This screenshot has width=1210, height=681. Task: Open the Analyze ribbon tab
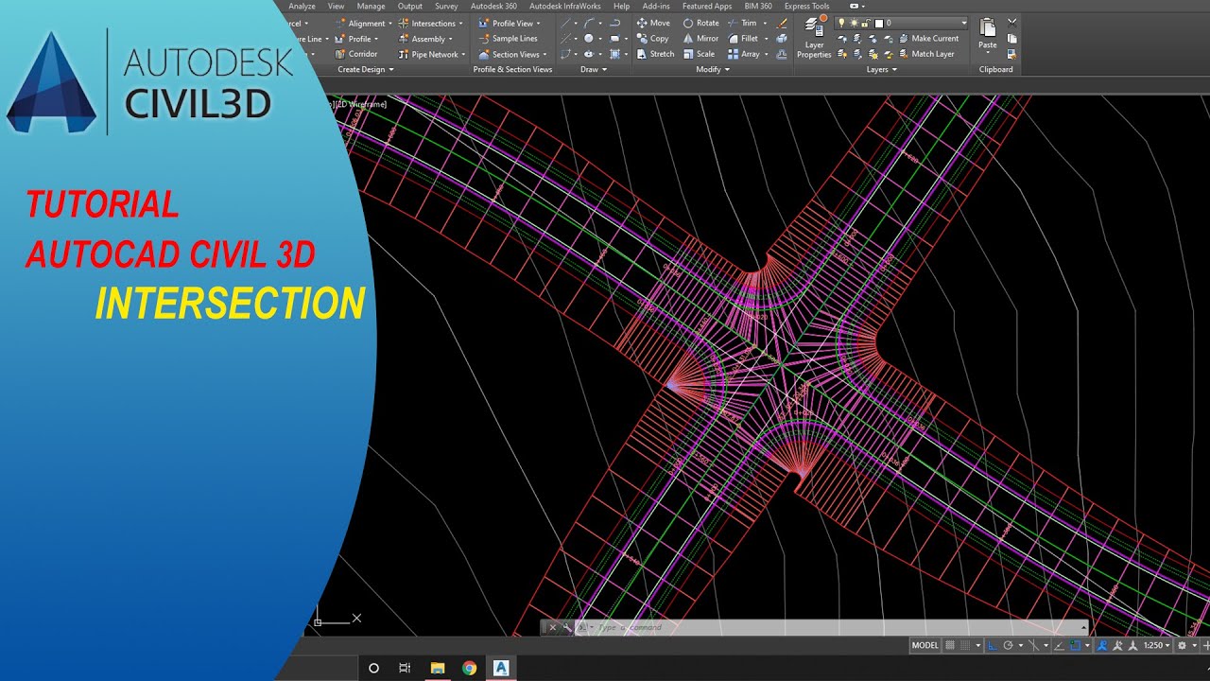coord(302,6)
